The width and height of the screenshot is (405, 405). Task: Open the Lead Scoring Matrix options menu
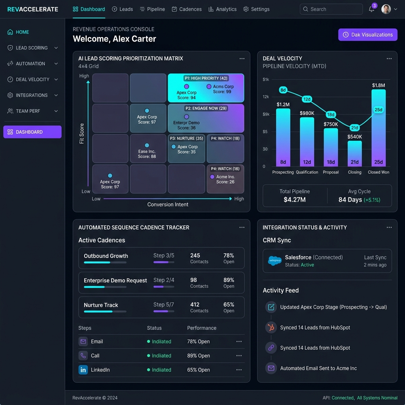(242, 59)
